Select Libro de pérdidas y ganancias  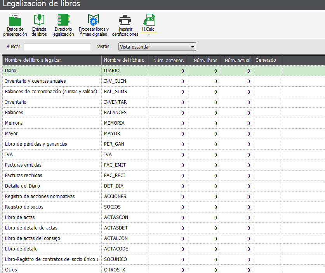pos(164,144)
